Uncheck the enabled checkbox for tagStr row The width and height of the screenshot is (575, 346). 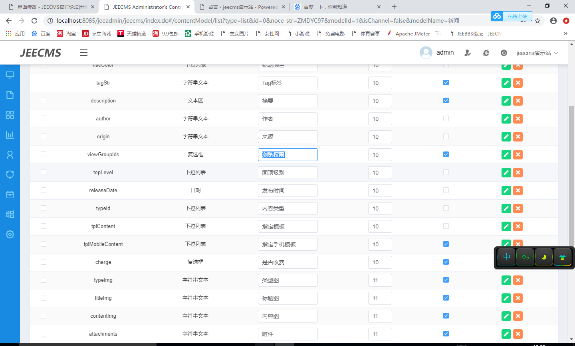coord(446,83)
